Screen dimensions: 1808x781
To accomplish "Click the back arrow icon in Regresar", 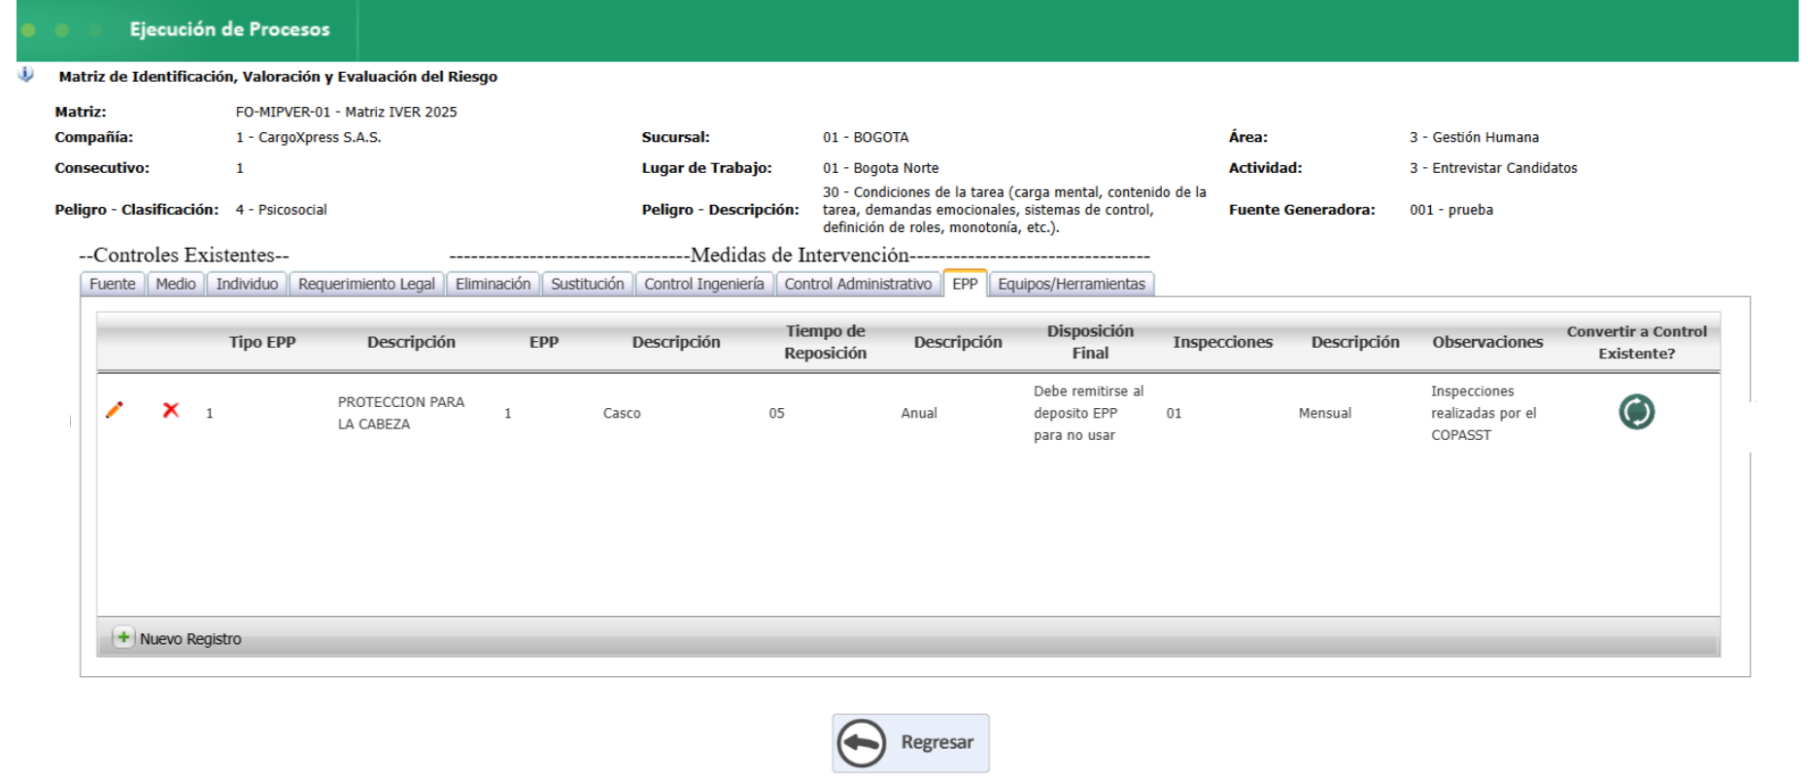I will 862,743.
